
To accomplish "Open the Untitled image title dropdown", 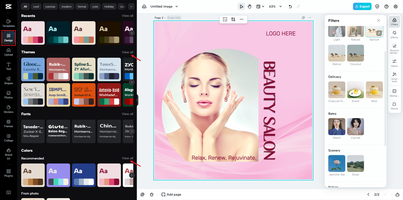I will [164, 6].
